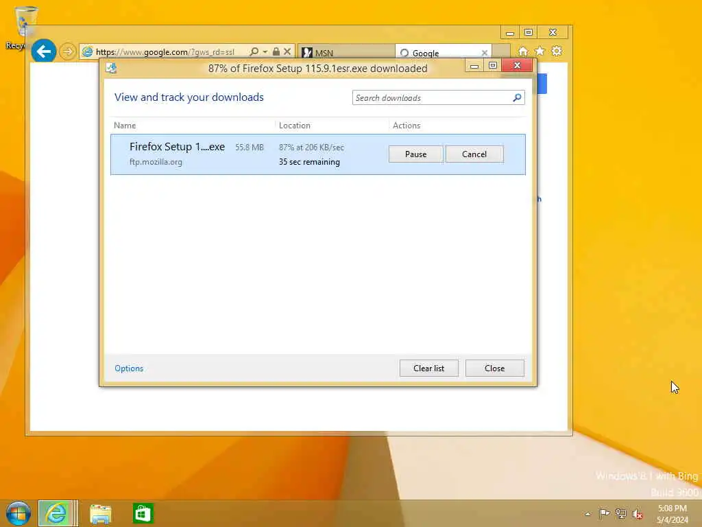Click the IE Home icon

(523, 51)
